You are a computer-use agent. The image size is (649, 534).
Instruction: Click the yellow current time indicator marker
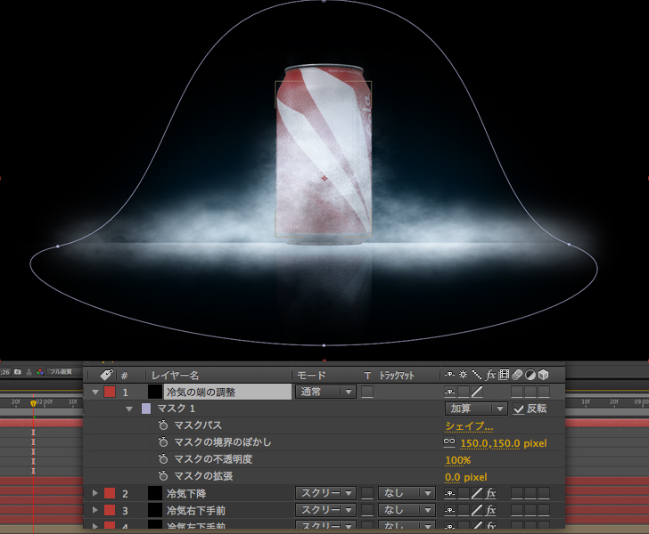click(x=33, y=403)
